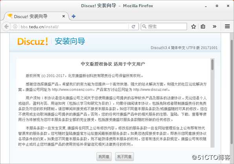Click the http://www.discuz.net URL text

pyautogui.click(x=150, y=89)
